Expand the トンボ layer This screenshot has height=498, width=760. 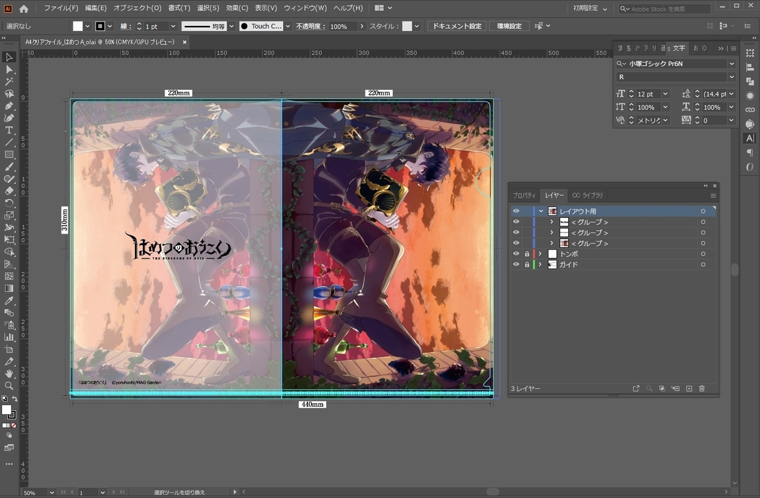540,253
